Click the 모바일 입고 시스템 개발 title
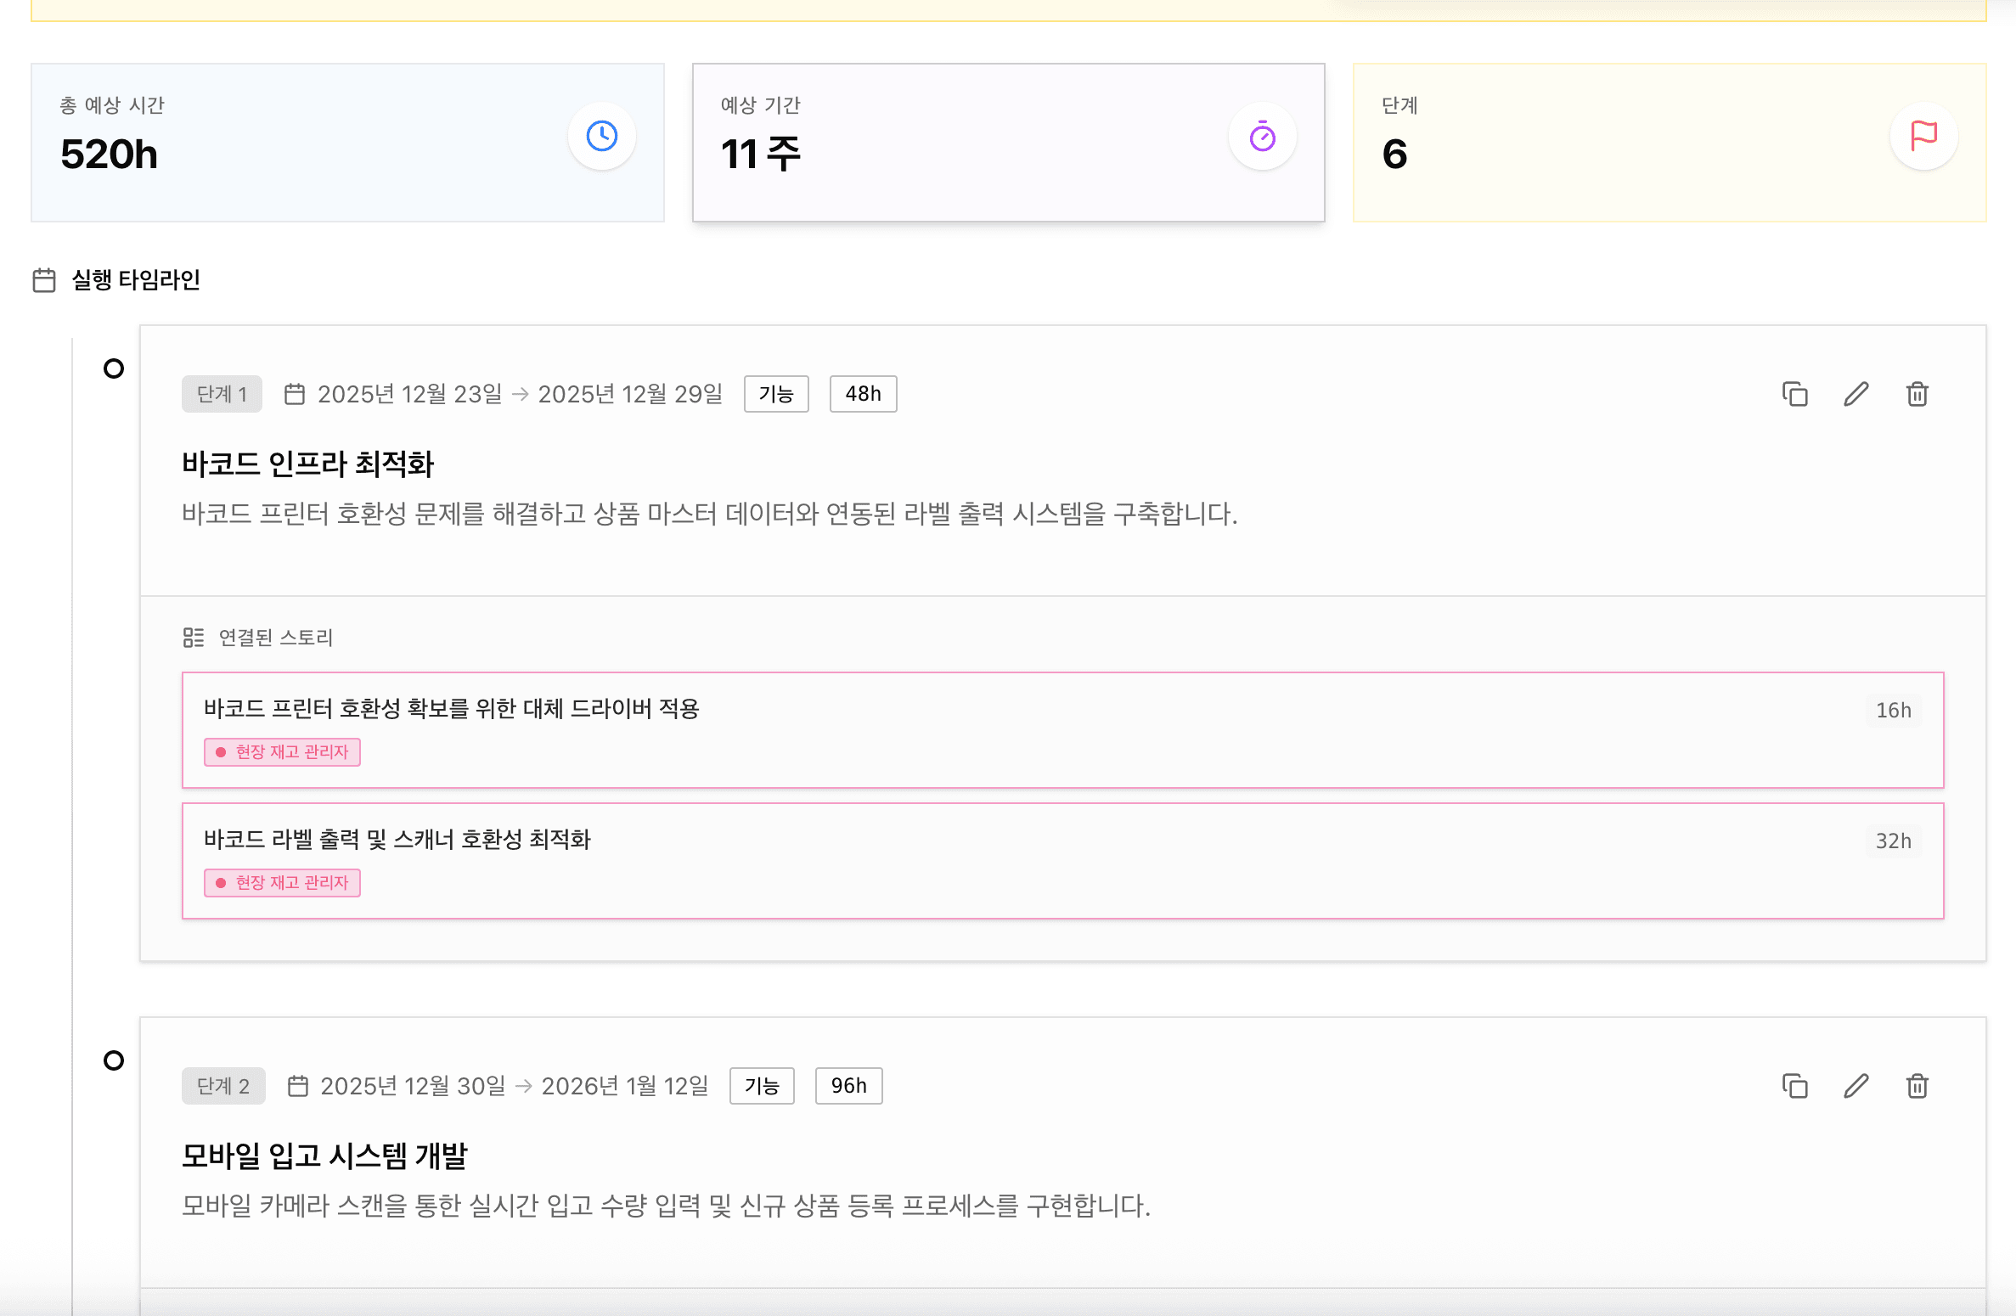Viewport: 2016px width, 1316px height. pyautogui.click(x=324, y=1156)
